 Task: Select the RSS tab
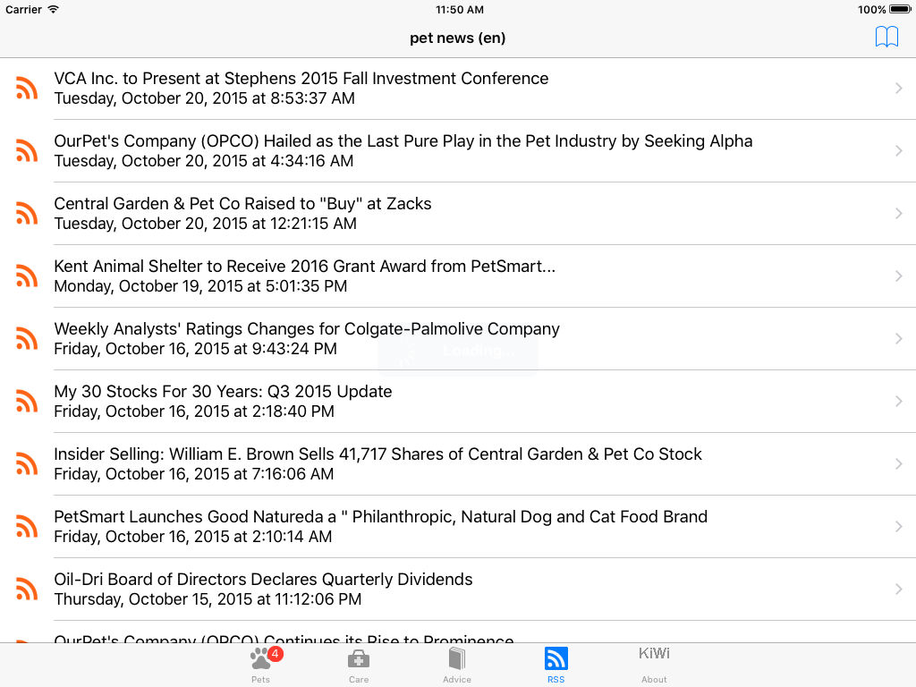pos(556,665)
